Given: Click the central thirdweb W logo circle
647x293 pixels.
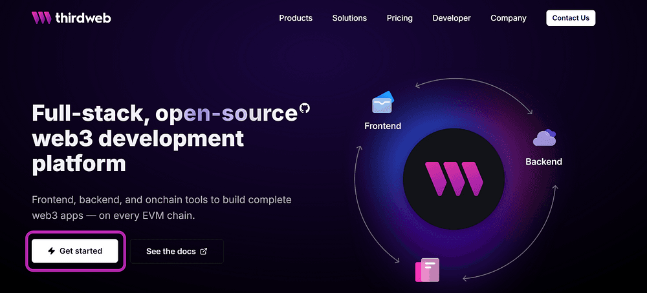Looking at the screenshot, I should tap(454, 179).
